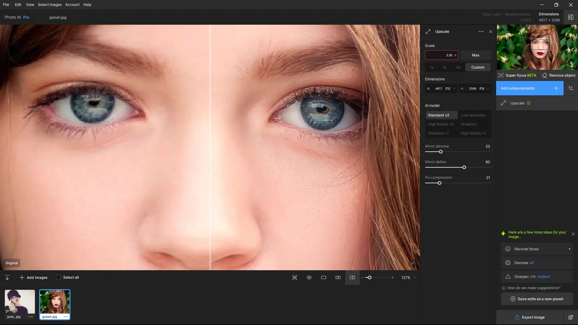Toggle the original preview eye icon

click(309, 277)
